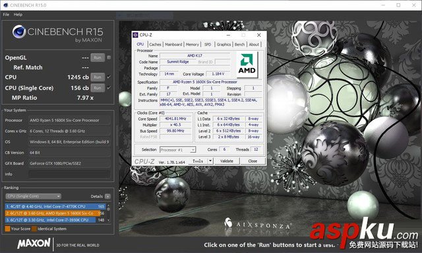Run the CPU benchmark
This screenshot has height=253, width=422.
click(x=98, y=77)
